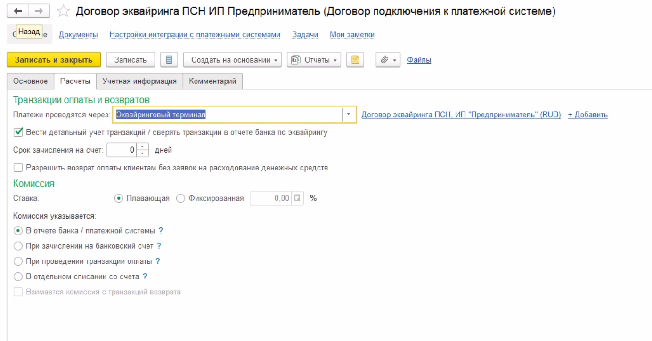
Task: Click the yellow note icon button
Action: pyautogui.click(x=355, y=60)
